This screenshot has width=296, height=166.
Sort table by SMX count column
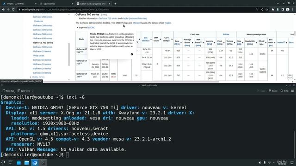point(160,39)
